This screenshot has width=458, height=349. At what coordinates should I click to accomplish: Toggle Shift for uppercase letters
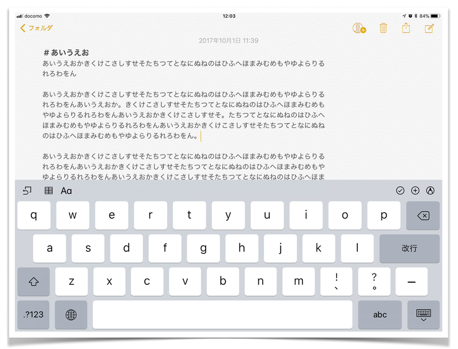click(34, 281)
